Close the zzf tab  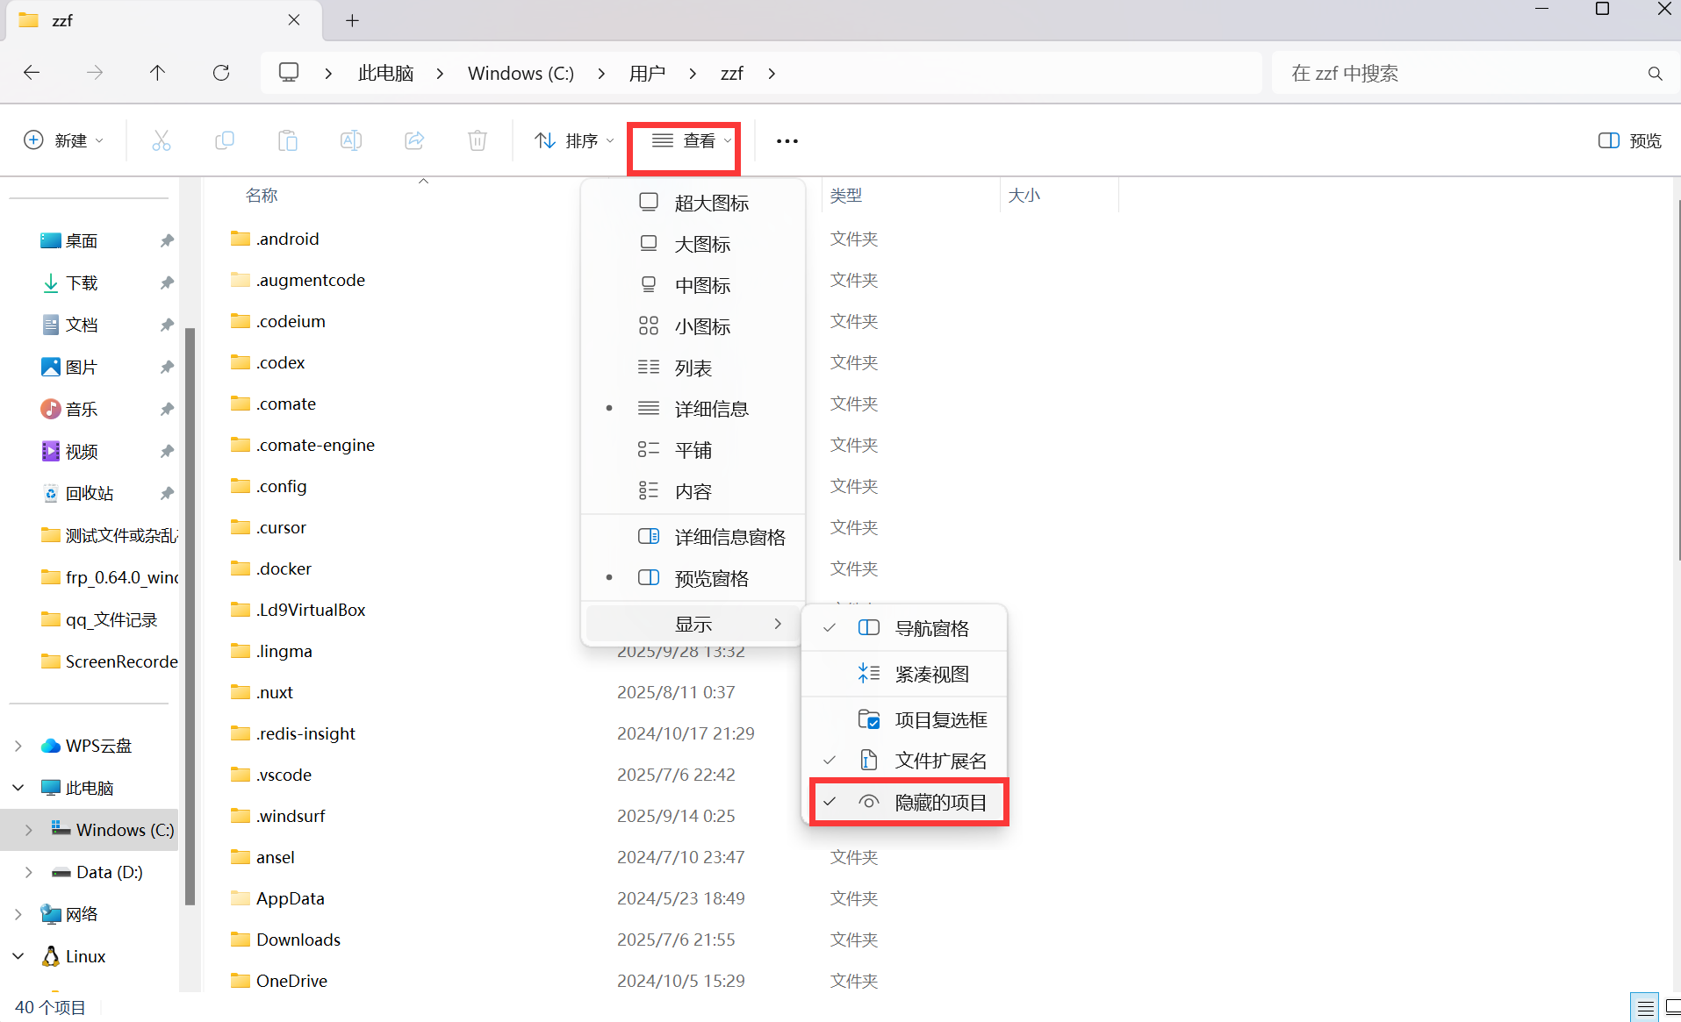coord(294,19)
